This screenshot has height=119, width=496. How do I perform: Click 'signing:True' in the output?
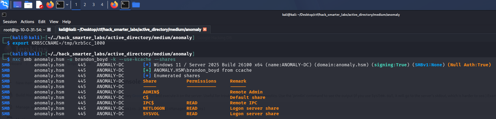tap(390, 65)
